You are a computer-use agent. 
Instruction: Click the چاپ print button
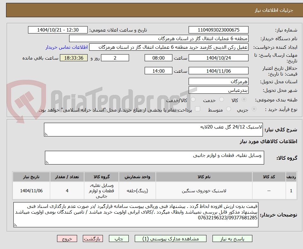(119, 238)
